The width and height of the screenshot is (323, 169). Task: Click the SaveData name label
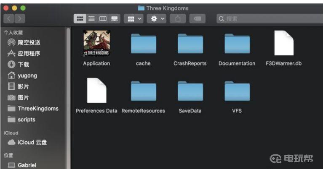coord(190,111)
